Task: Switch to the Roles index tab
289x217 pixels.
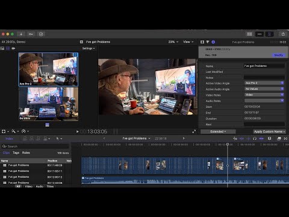Action: pyautogui.click(x=26, y=153)
